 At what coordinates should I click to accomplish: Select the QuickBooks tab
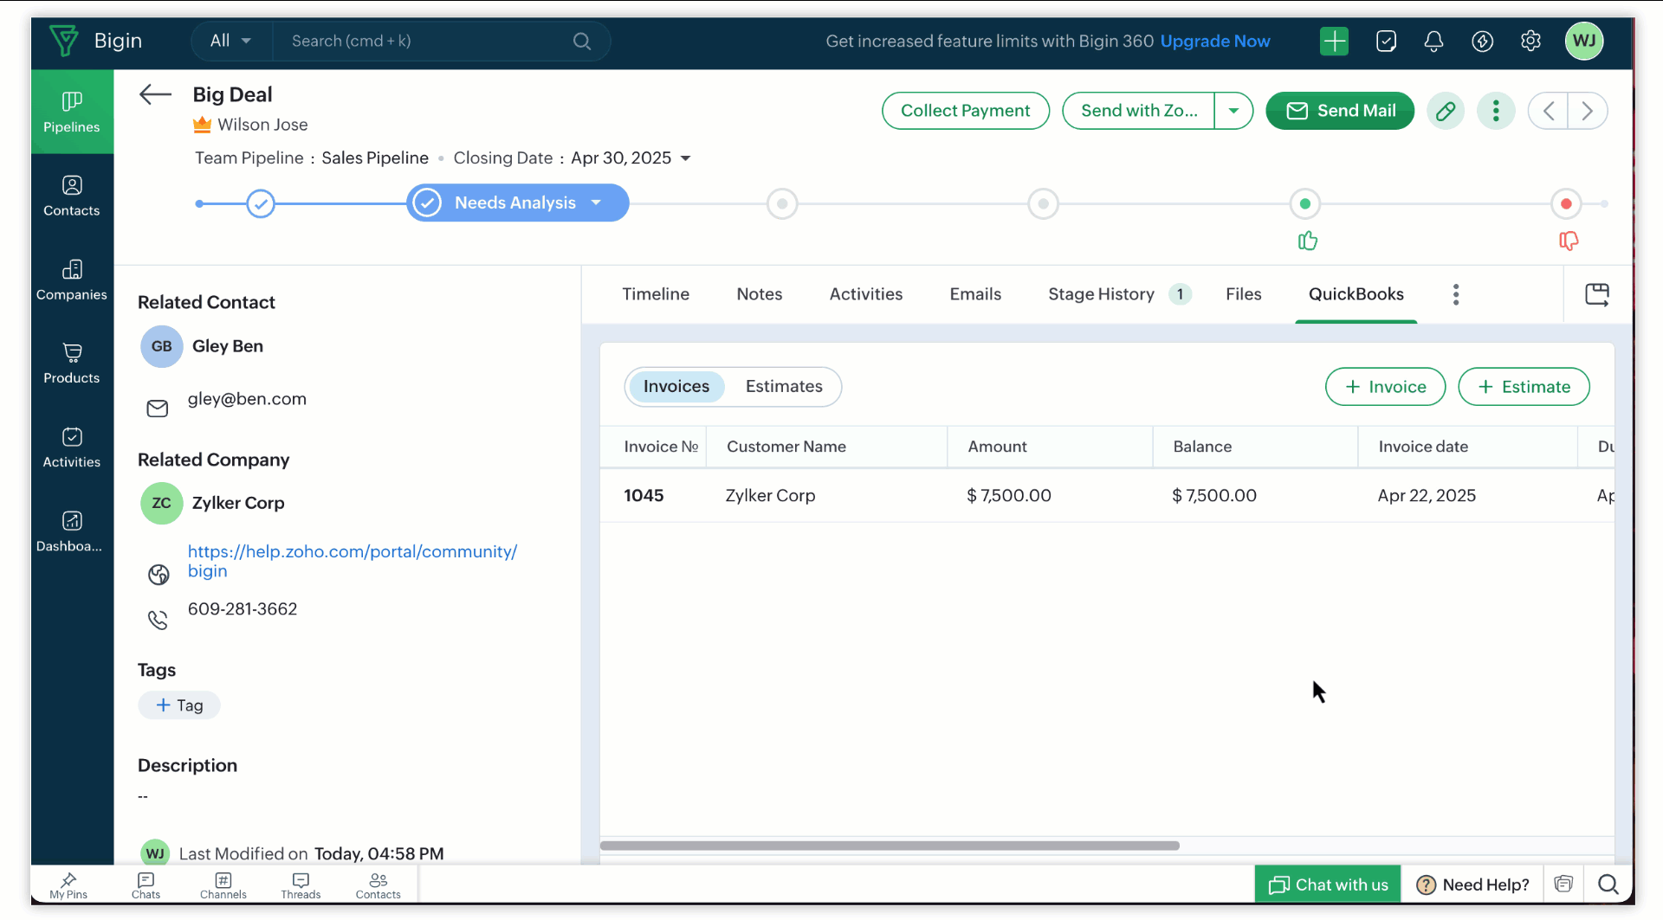click(x=1356, y=294)
